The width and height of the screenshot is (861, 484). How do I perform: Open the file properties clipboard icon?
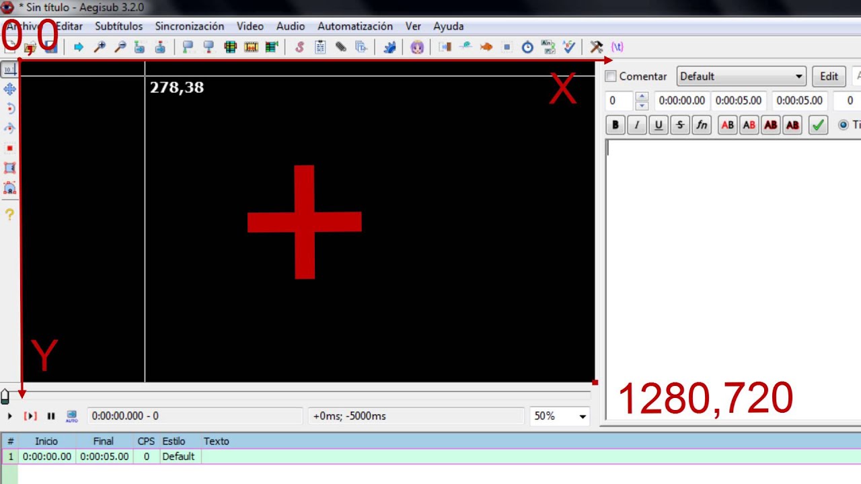click(x=320, y=47)
